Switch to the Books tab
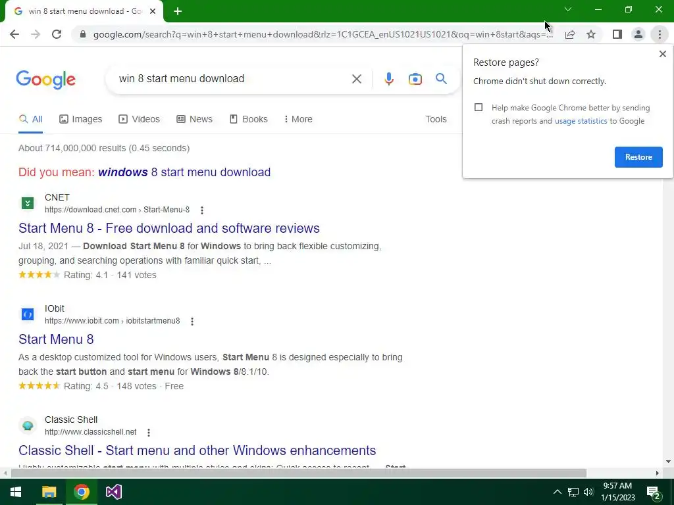Image resolution: width=674 pixels, height=505 pixels. pyautogui.click(x=248, y=120)
